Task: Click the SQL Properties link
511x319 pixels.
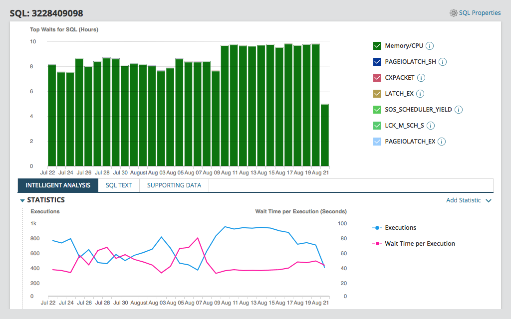Action: [x=480, y=13]
